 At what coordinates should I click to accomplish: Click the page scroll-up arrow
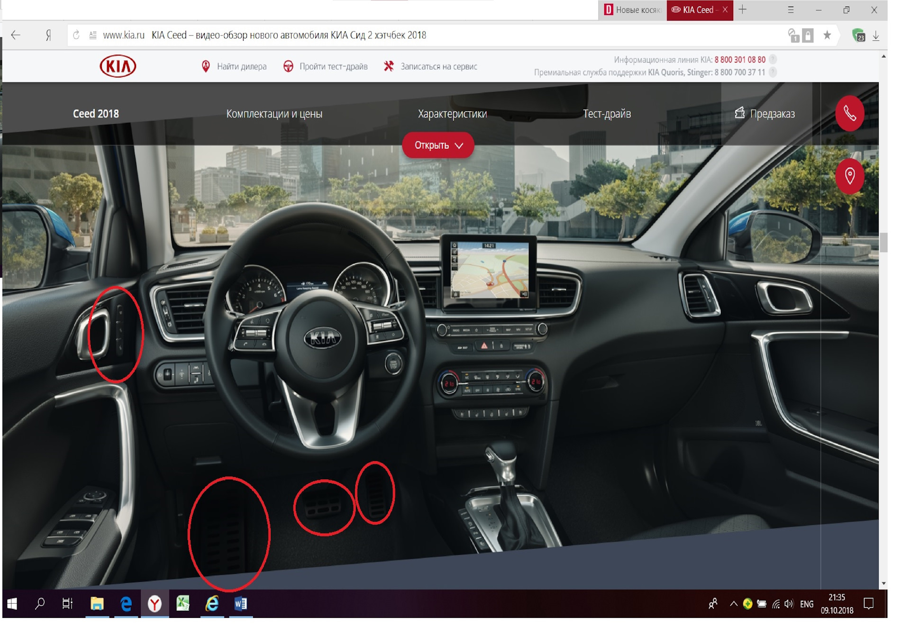click(x=883, y=56)
